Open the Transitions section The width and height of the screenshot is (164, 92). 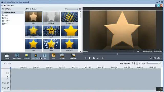[26, 56]
